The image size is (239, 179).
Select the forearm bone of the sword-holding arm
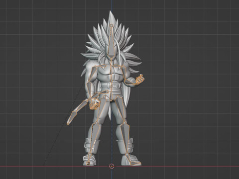89,90
